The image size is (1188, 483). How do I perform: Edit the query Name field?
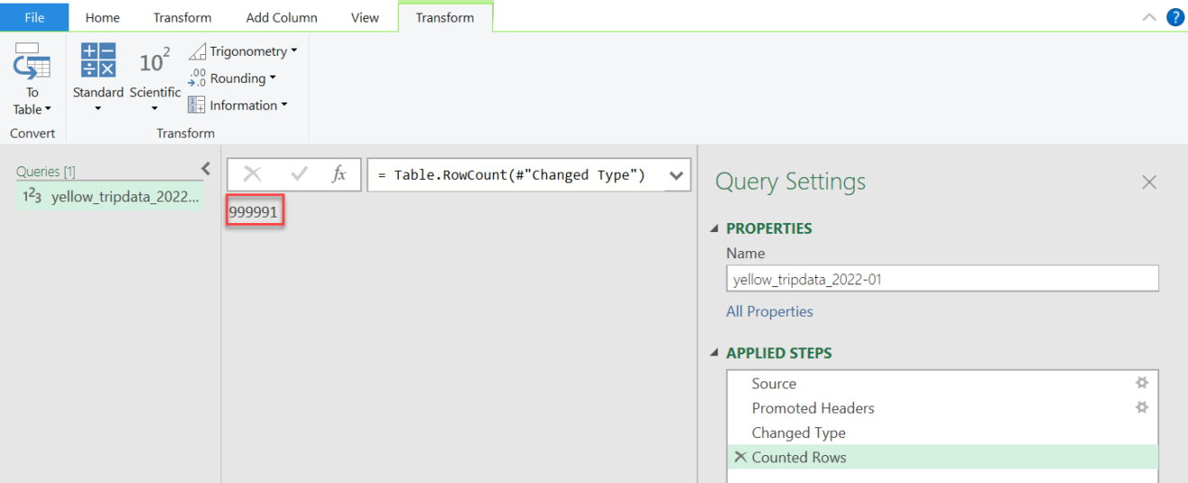[x=942, y=279]
